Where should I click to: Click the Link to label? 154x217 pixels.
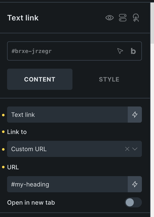17,132
